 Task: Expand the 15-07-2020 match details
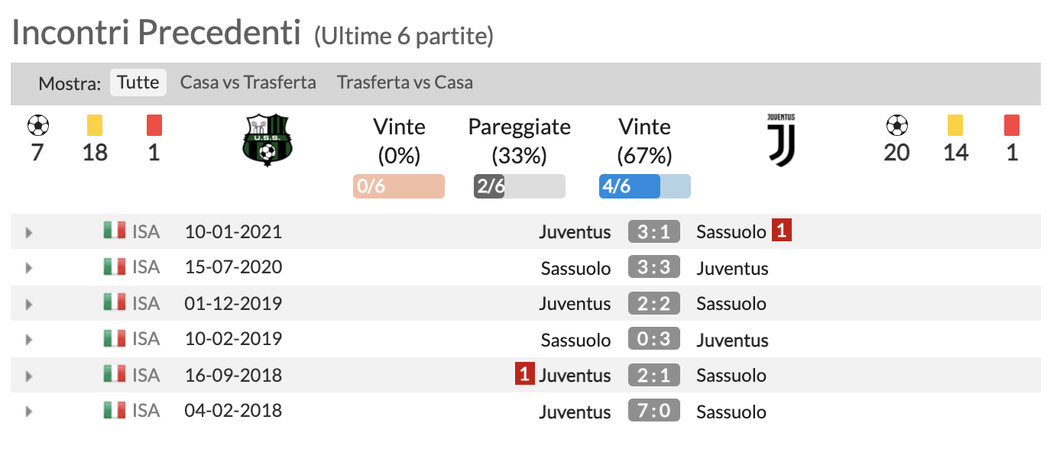tap(29, 268)
